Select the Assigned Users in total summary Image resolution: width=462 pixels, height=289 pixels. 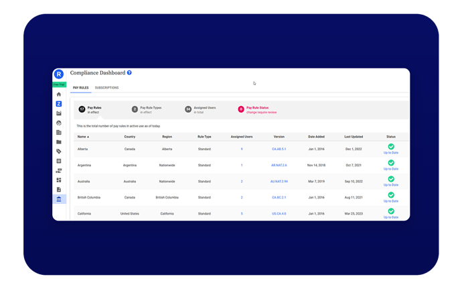coord(201,110)
